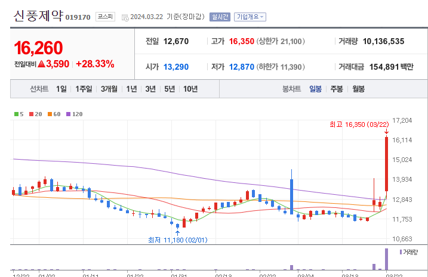Viewport: 428px width, 277px height.
Task: Click the 상한가 21,100 text
Action: [281, 41]
